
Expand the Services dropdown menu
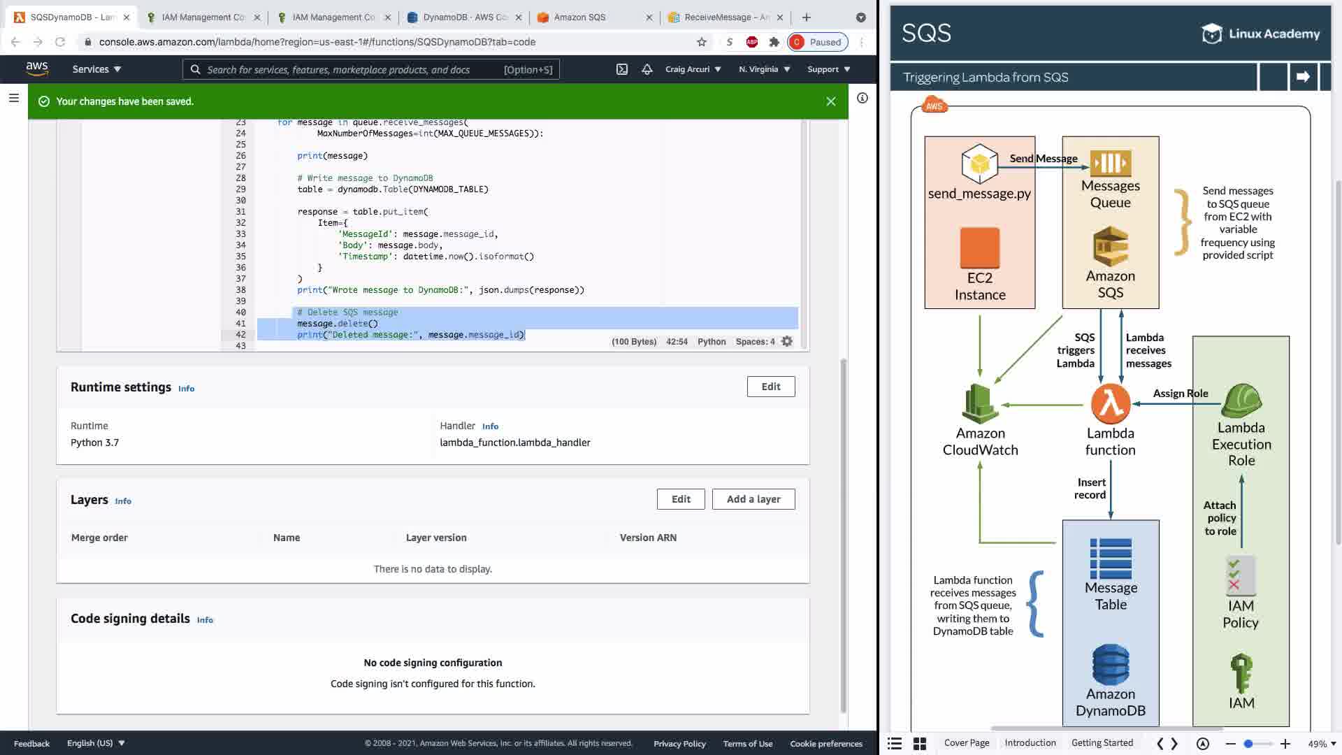click(x=96, y=69)
